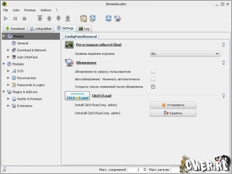Click the Click'n'Load logo image
Screen dimensions: 232x174
point(77,96)
